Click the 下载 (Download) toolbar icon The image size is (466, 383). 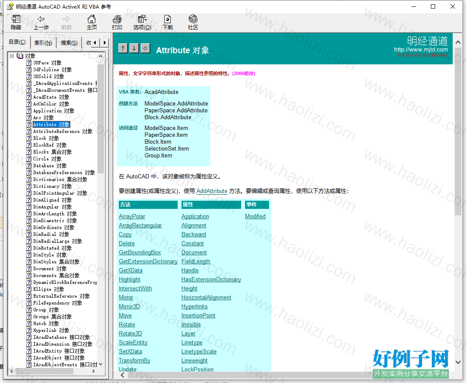168,23
